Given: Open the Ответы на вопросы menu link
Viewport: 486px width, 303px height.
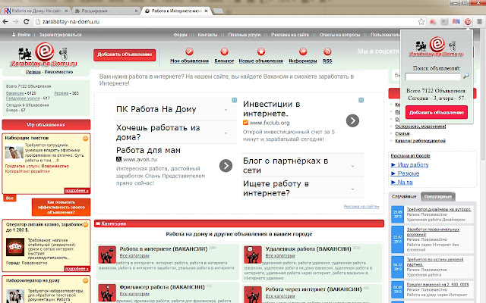Looking at the screenshot, I should click(339, 35).
